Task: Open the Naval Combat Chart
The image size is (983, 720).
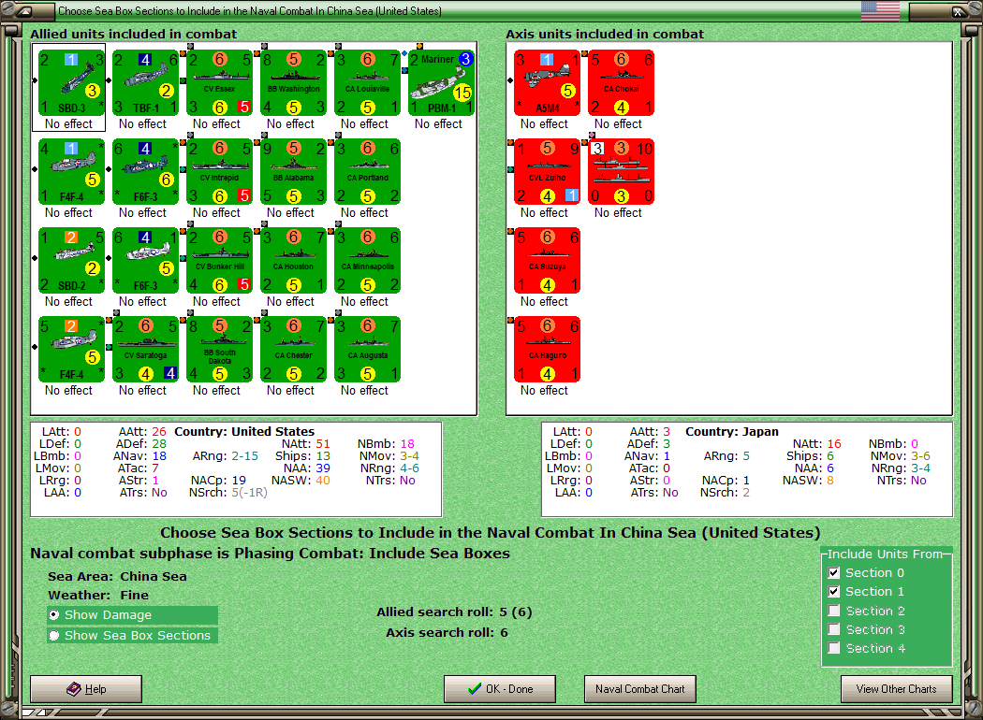Action: click(x=640, y=689)
